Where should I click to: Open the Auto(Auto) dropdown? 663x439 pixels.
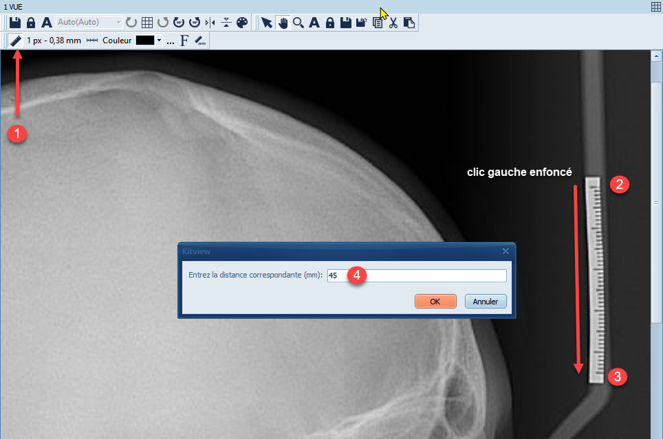pos(89,23)
